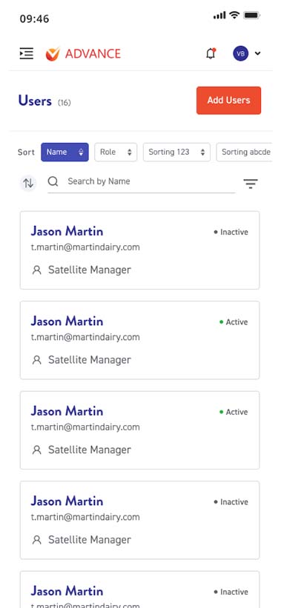
Task: Click the battery status icon
Action: tap(252, 16)
